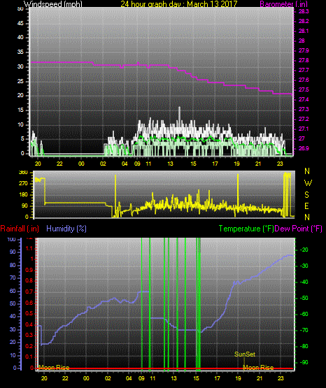Viewport: 326px width, 388px height.
Task: Click the 27.3 barometer scale value
Action: (x=304, y=109)
